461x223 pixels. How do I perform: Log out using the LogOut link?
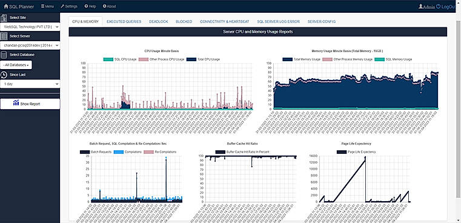446,7
